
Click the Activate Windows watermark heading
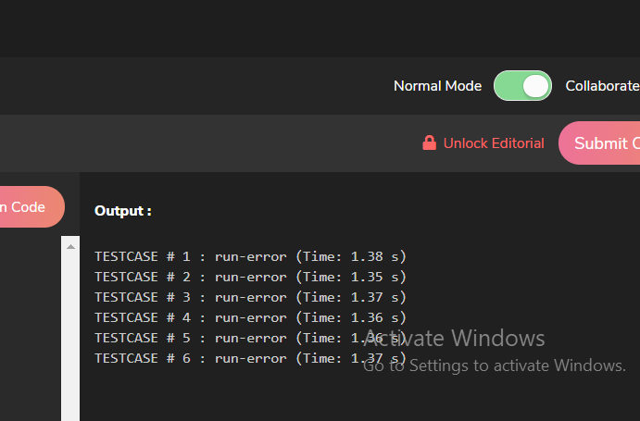click(x=454, y=338)
